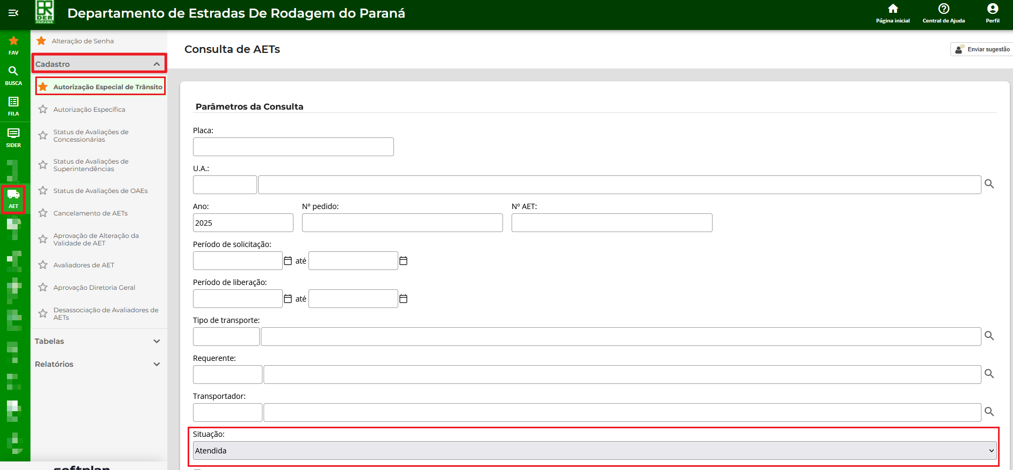Click the AET truck icon in sidebar
Screen dimensions: 1013x470
(13, 198)
